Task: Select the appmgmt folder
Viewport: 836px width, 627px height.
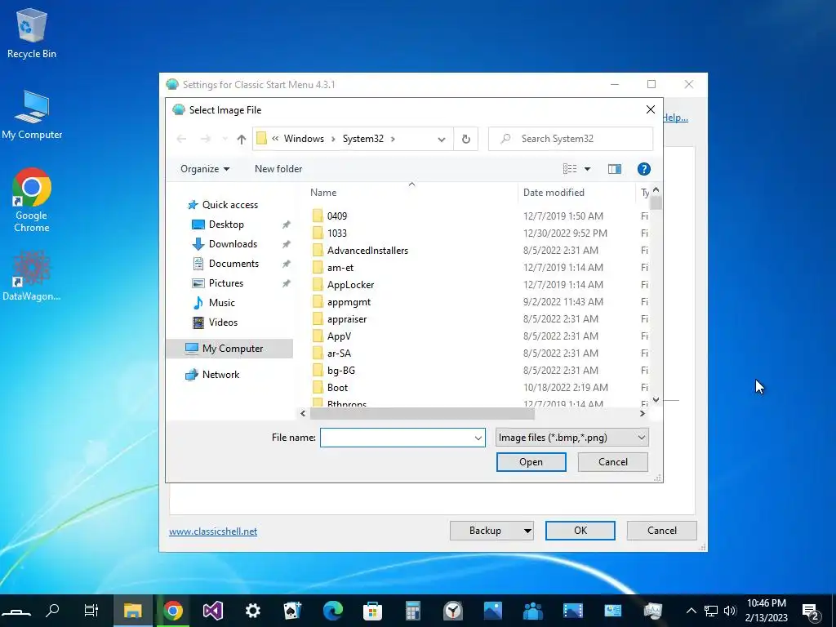Action: pyautogui.click(x=349, y=302)
